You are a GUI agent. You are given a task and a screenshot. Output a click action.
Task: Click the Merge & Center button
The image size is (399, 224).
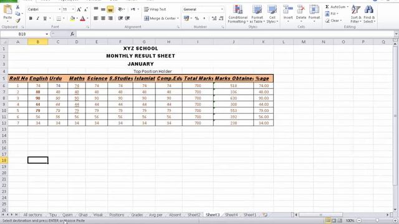click(160, 18)
